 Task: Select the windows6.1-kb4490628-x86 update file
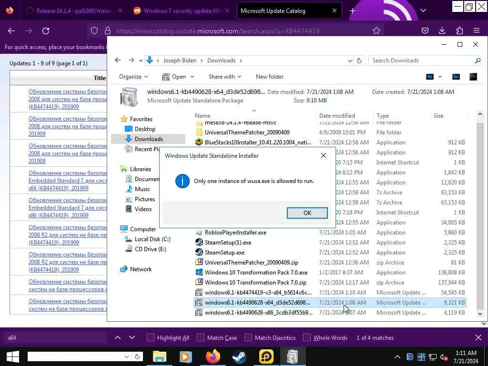pos(259,313)
